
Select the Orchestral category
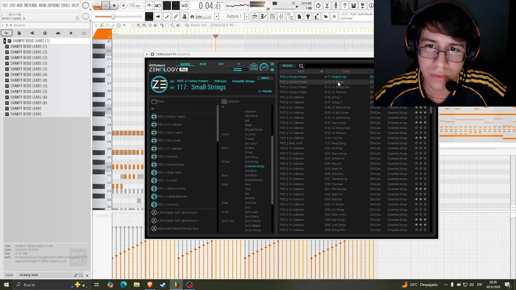coord(250,171)
